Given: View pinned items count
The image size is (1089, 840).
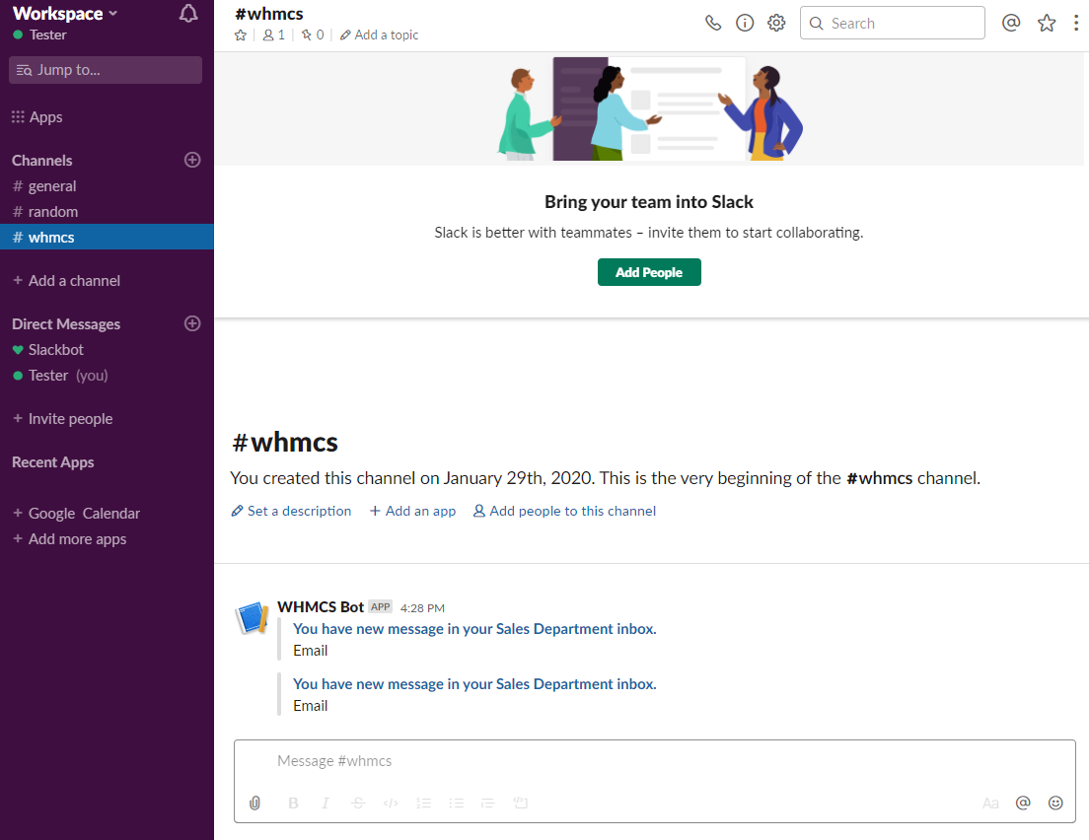Looking at the screenshot, I should pyautogui.click(x=313, y=35).
